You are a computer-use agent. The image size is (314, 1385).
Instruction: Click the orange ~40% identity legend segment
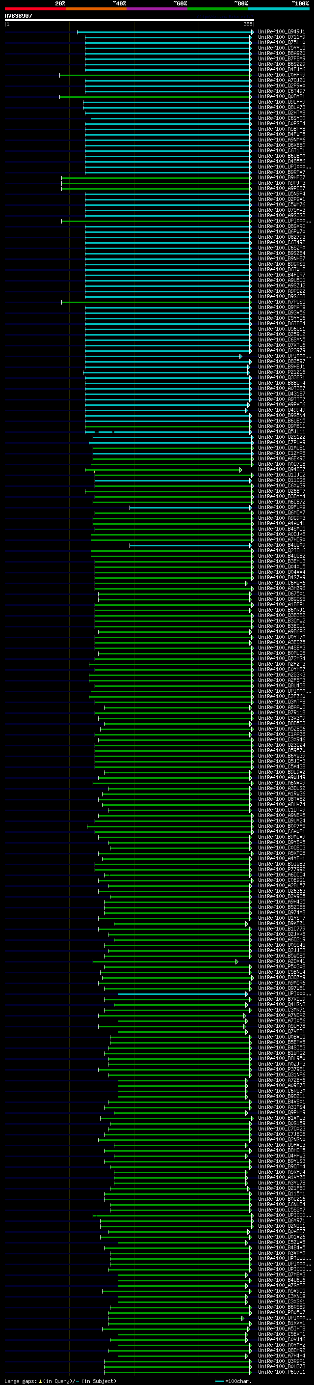pos(96,9)
